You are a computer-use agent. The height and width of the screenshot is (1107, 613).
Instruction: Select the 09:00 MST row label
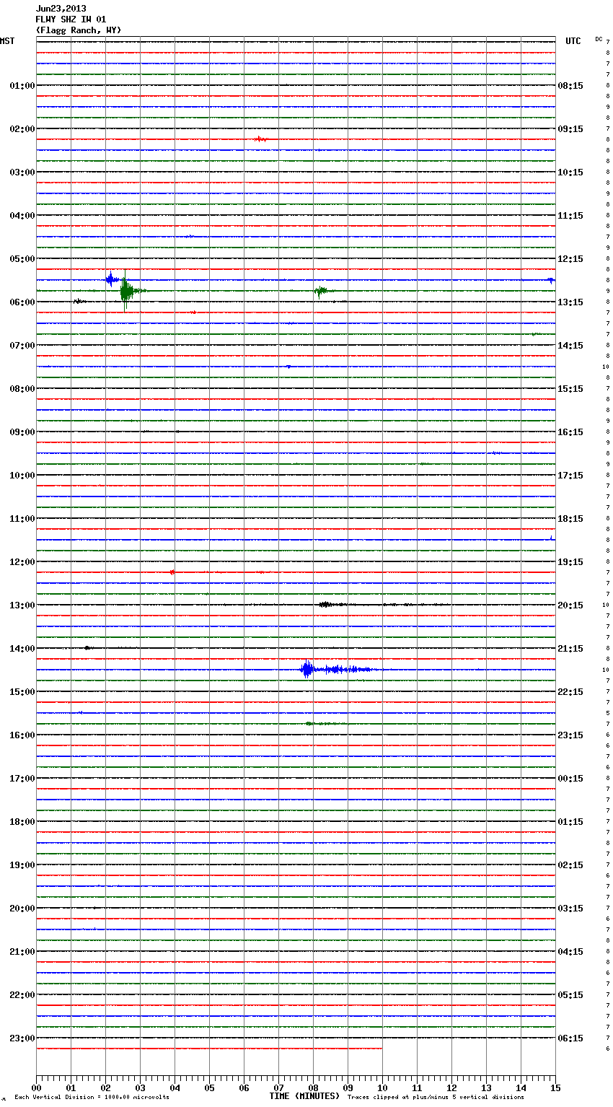tap(22, 432)
